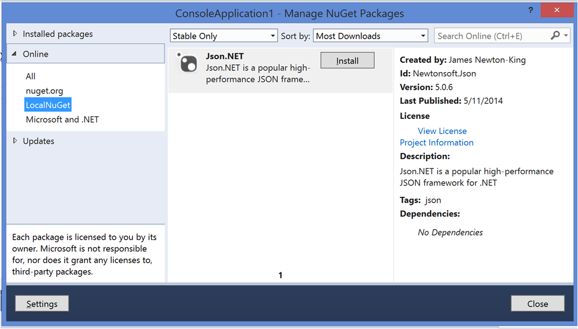Select the Microsoft and .NET source
Image resolution: width=578 pixels, height=329 pixels.
click(x=62, y=119)
